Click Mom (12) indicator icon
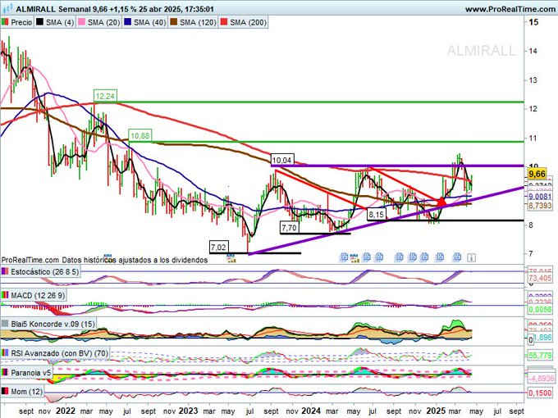The image size is (558, 418). (x=5, y=392)
